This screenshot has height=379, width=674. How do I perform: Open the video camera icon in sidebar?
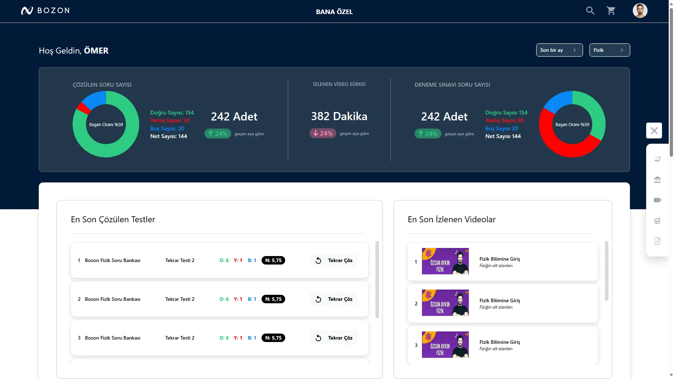[x=657, y=200]
